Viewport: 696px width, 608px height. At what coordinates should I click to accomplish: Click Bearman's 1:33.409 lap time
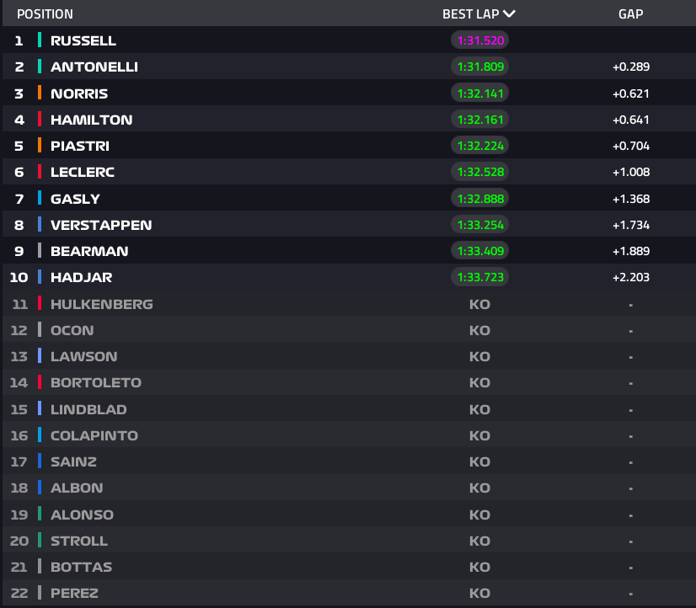click(x=479, y=251)
